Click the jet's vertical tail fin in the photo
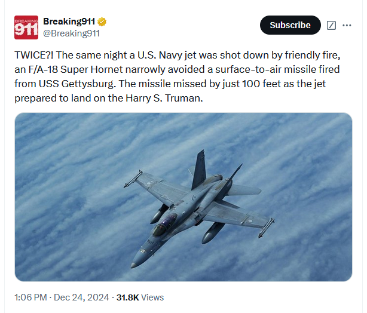The image size is (367, 313). pyautogui.click(x=199, y=170)
